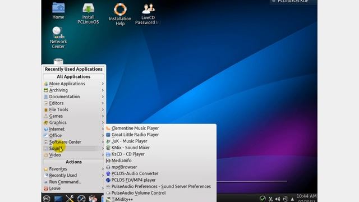Click the Graphics category icon

(46, 123)
